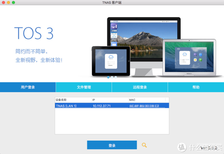
Task: Open the 帮助 tab
Action: pyautogui.click(x=196, y=87)
